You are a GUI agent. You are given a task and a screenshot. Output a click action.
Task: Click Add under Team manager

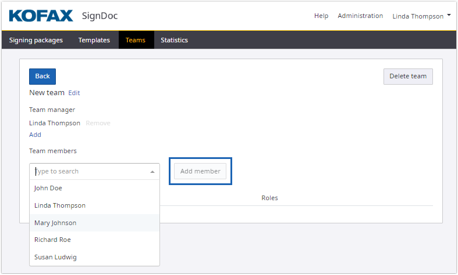35,135
